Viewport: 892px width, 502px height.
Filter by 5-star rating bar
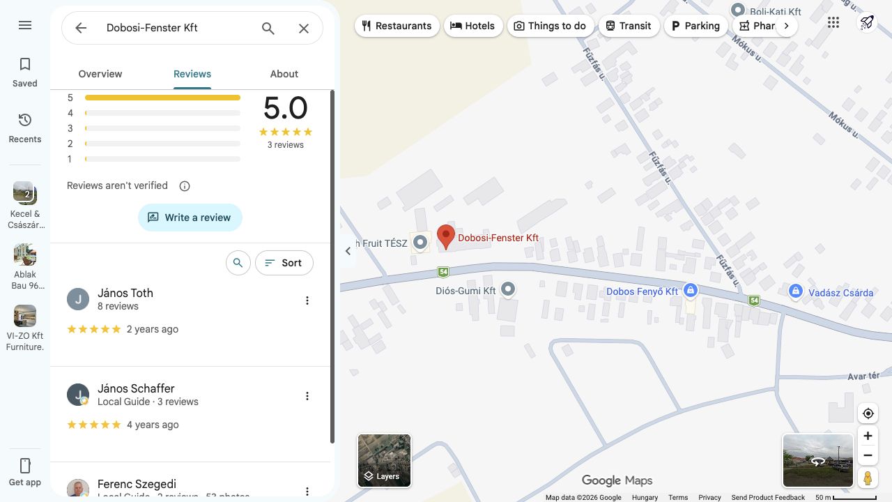coord(154,98)
